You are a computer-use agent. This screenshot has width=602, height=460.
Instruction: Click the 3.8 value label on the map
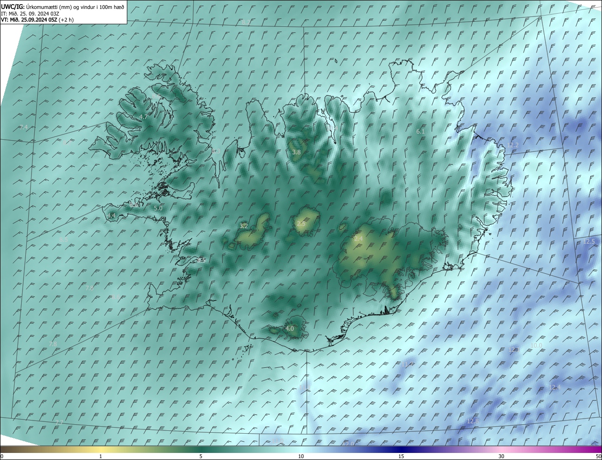(x=296, y=152)
